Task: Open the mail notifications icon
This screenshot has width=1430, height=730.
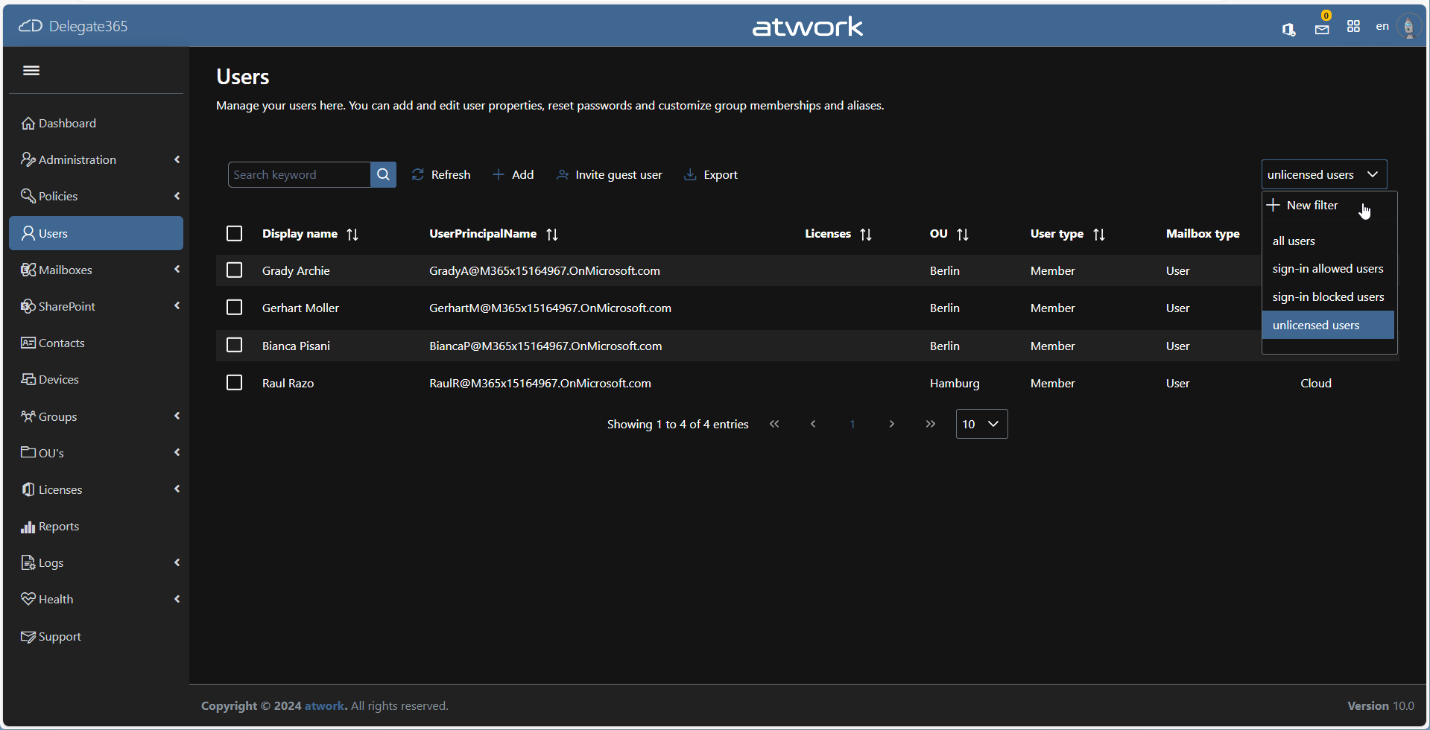Action: pos(1322,29)
